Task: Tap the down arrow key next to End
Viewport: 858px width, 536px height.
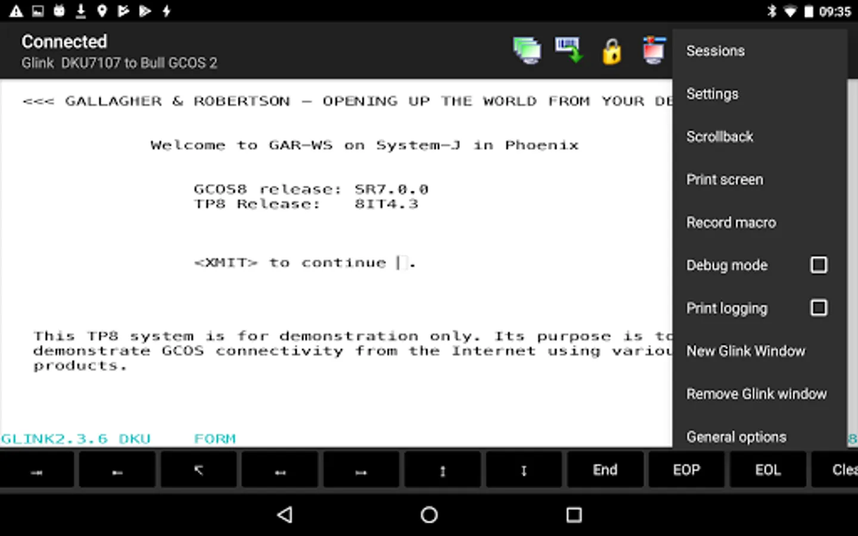Action: click(x=524, y=470)
